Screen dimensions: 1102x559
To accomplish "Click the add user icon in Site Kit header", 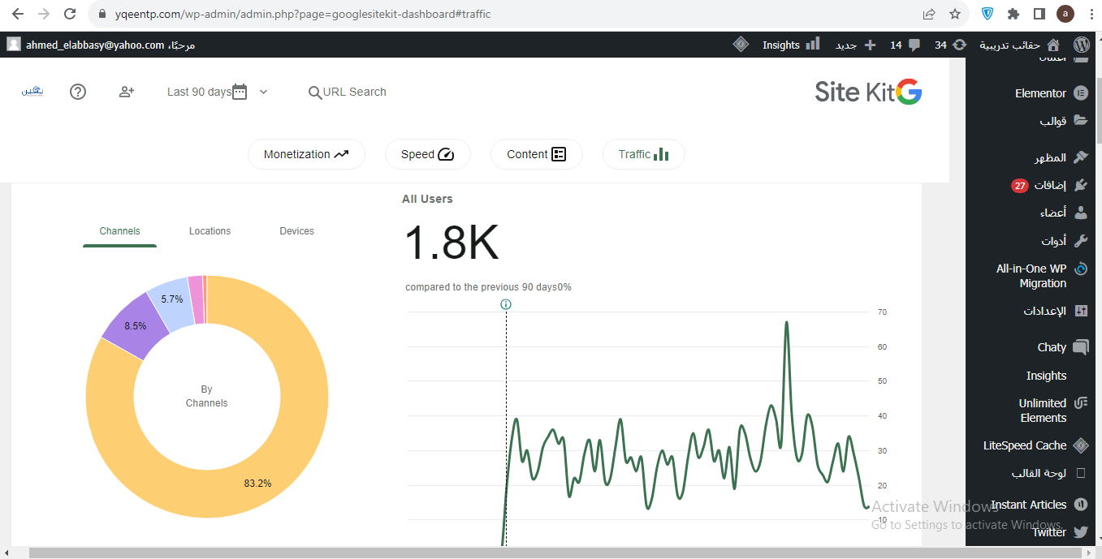I will tap(126, 92).
